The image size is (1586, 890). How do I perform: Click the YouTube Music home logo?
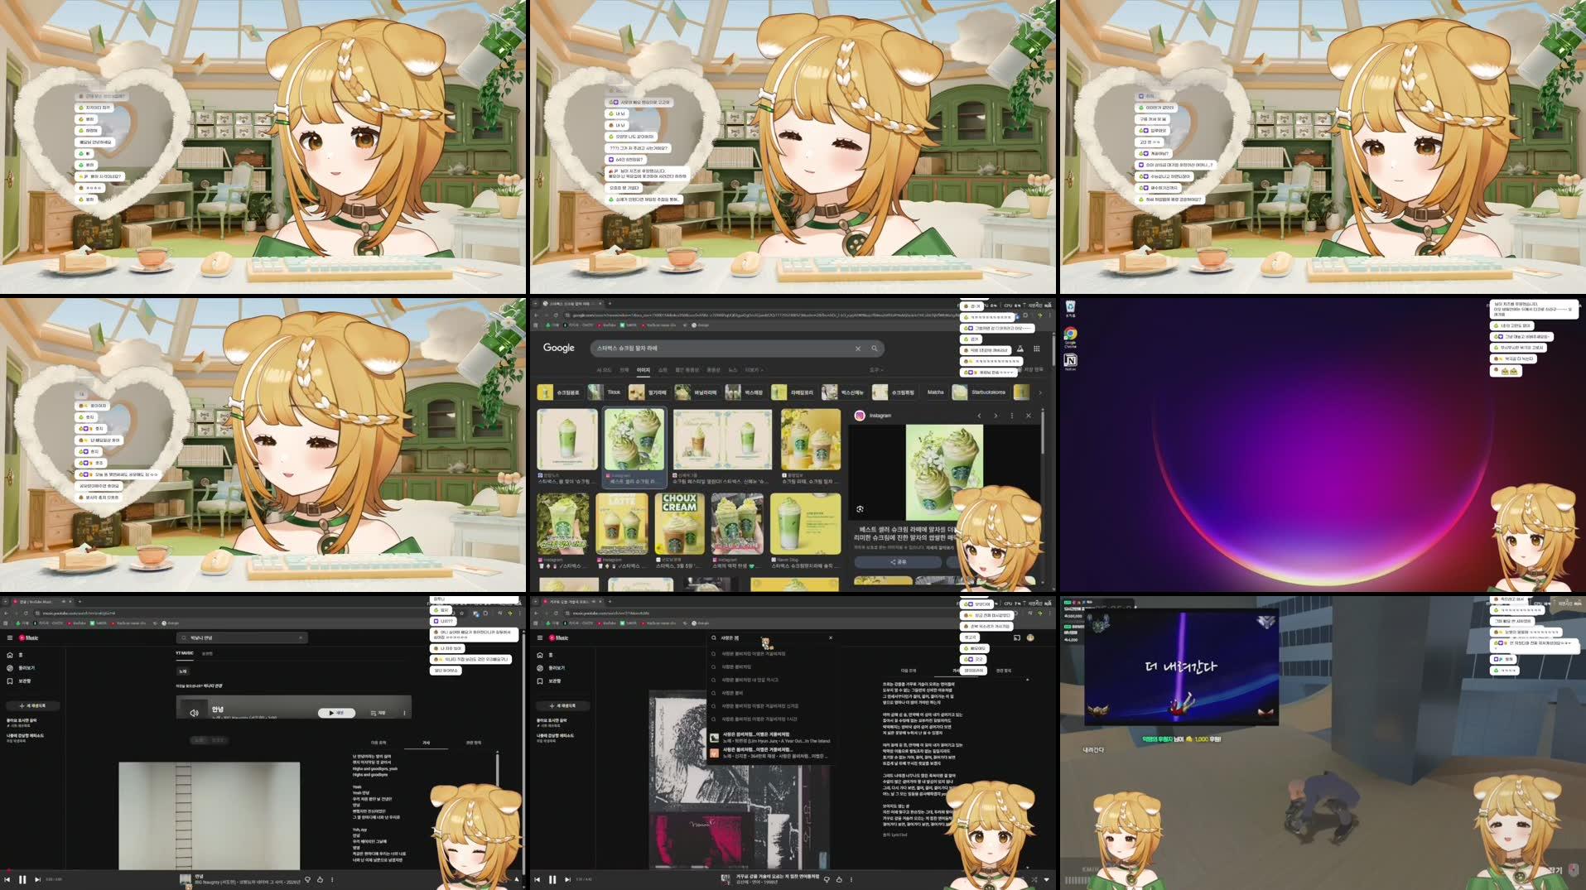click(27, 637)
